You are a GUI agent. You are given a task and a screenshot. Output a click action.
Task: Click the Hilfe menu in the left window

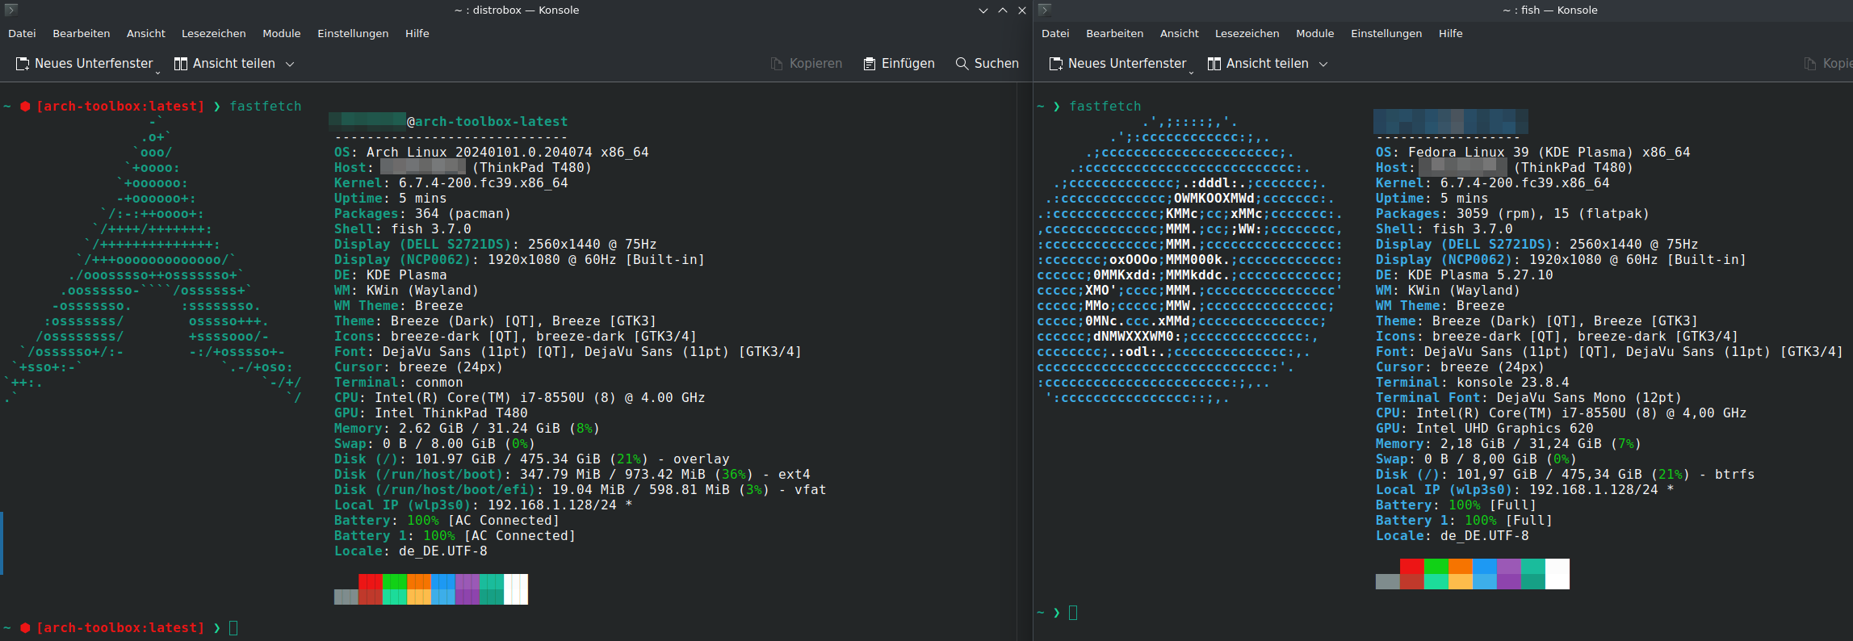point(417,33)
